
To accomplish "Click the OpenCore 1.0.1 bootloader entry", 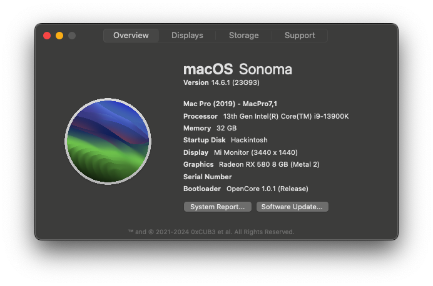I will click(x=267, y=189).
